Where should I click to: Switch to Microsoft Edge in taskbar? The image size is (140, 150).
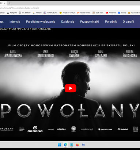pyautogui.click(x=65, y=145)
